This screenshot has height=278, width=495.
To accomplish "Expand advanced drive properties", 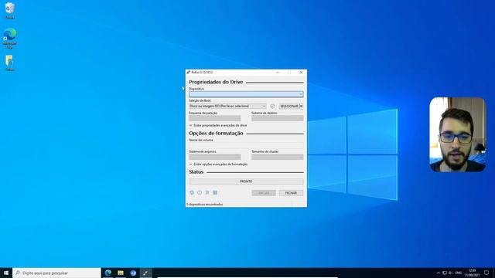I will coord(218,125).
